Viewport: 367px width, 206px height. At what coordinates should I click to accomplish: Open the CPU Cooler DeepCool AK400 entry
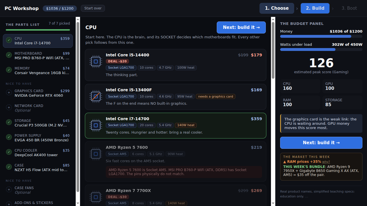[38, 153]
